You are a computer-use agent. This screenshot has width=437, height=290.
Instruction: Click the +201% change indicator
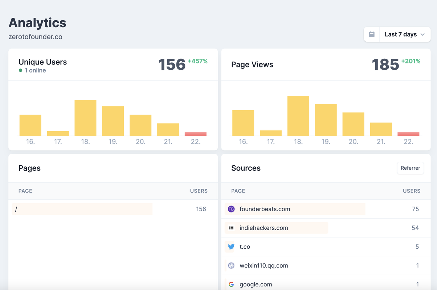[x=411, y=61]
